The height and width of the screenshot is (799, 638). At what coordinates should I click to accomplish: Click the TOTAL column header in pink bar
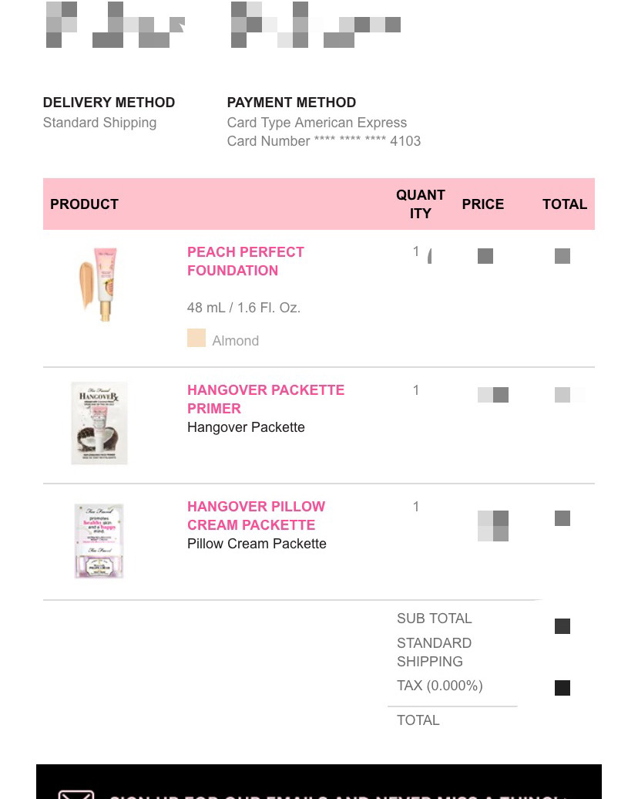tap(565, 204)
